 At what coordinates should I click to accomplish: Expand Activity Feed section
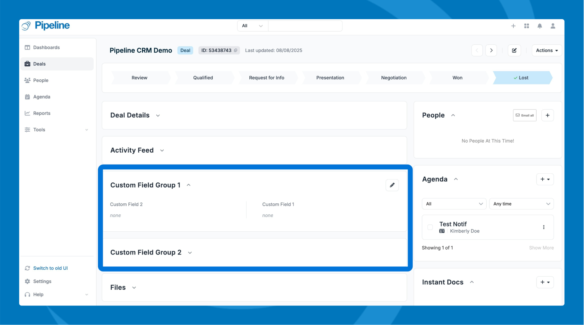(162, 150)
